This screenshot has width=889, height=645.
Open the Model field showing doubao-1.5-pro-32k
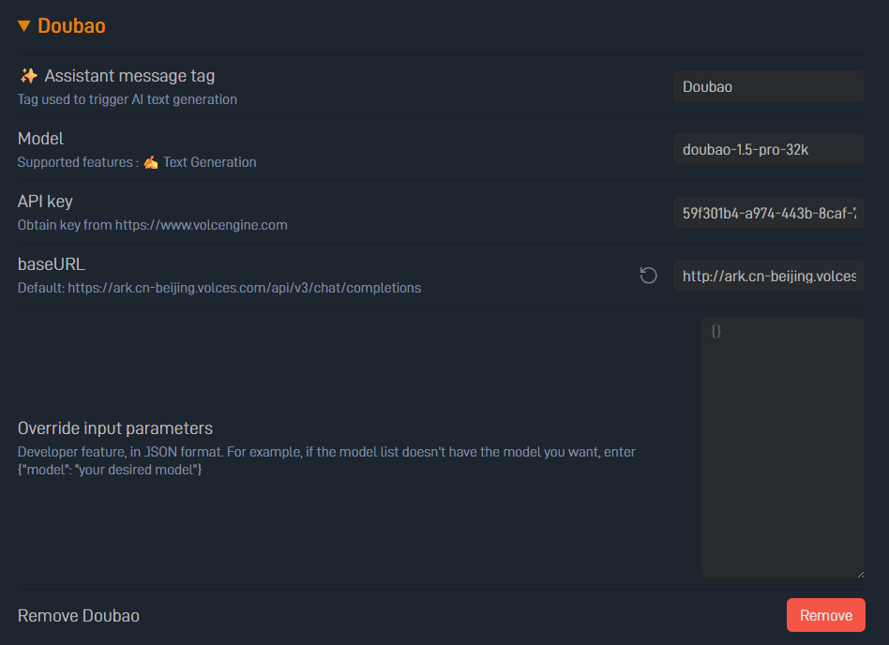(x=768, y=149)
